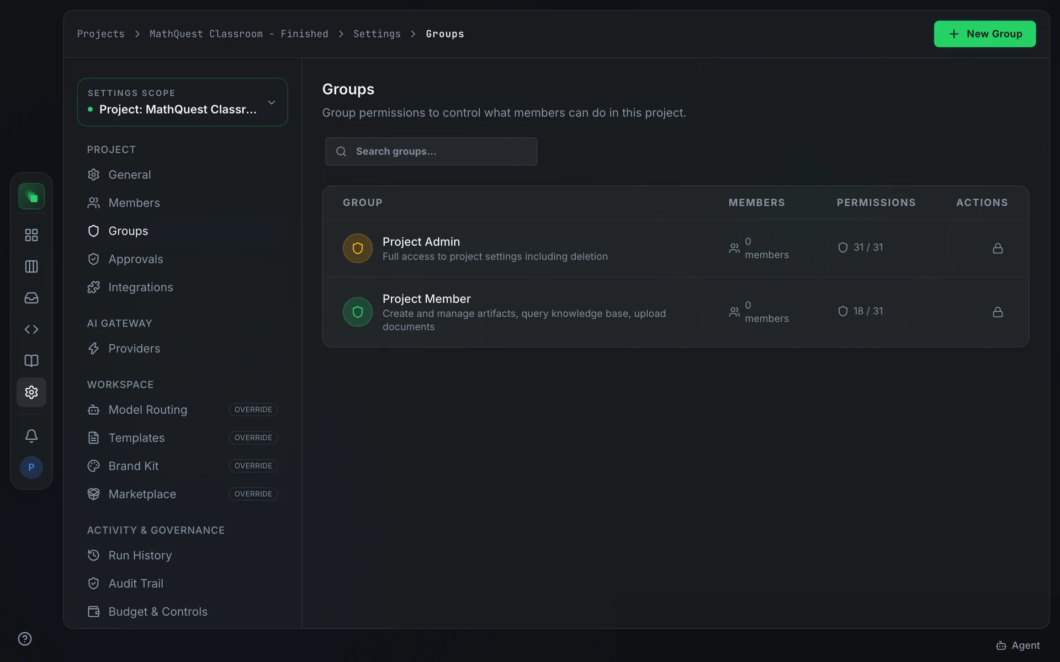The width and height of the screenshot is (1060, 662).
Task: Select Groups in the sidebar
Action: coord(182,231)
